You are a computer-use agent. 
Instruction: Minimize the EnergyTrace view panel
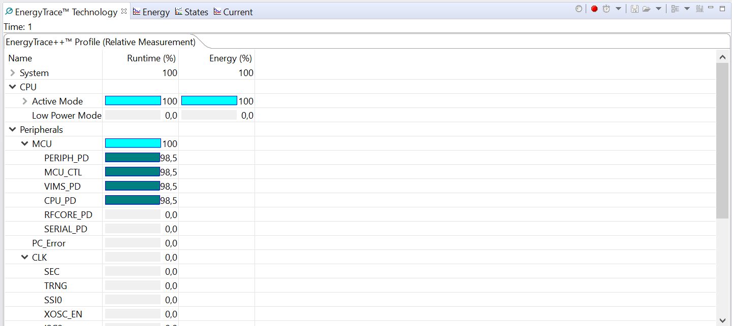click(x=711, y=8)
